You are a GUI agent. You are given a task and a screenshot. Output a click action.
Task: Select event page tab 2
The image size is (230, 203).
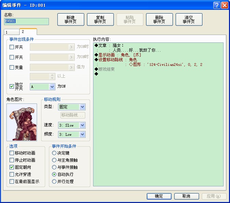28,32
